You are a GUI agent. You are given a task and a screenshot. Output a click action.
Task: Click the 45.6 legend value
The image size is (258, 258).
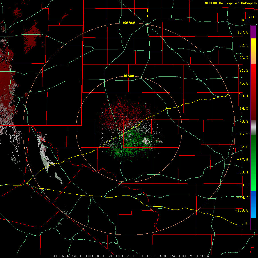tap(244, 83)
